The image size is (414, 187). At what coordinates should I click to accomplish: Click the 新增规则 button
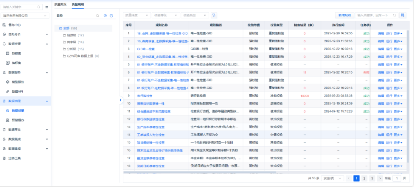(344, 15)
